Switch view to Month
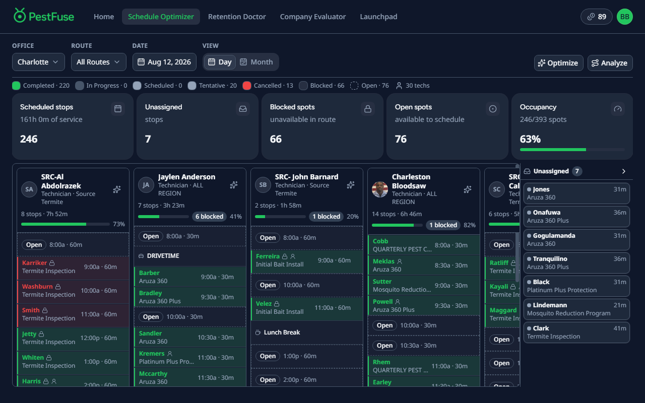 (x=256, y=62)
